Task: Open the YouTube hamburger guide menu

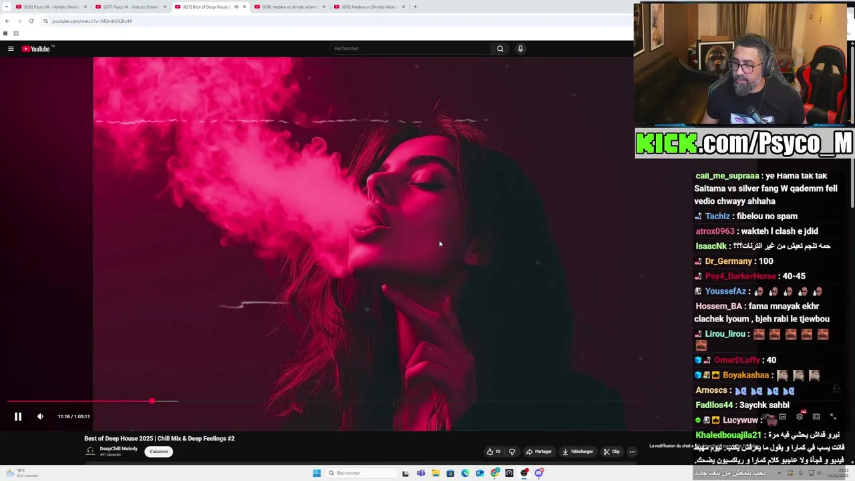Action: click(x=11, y=49)
